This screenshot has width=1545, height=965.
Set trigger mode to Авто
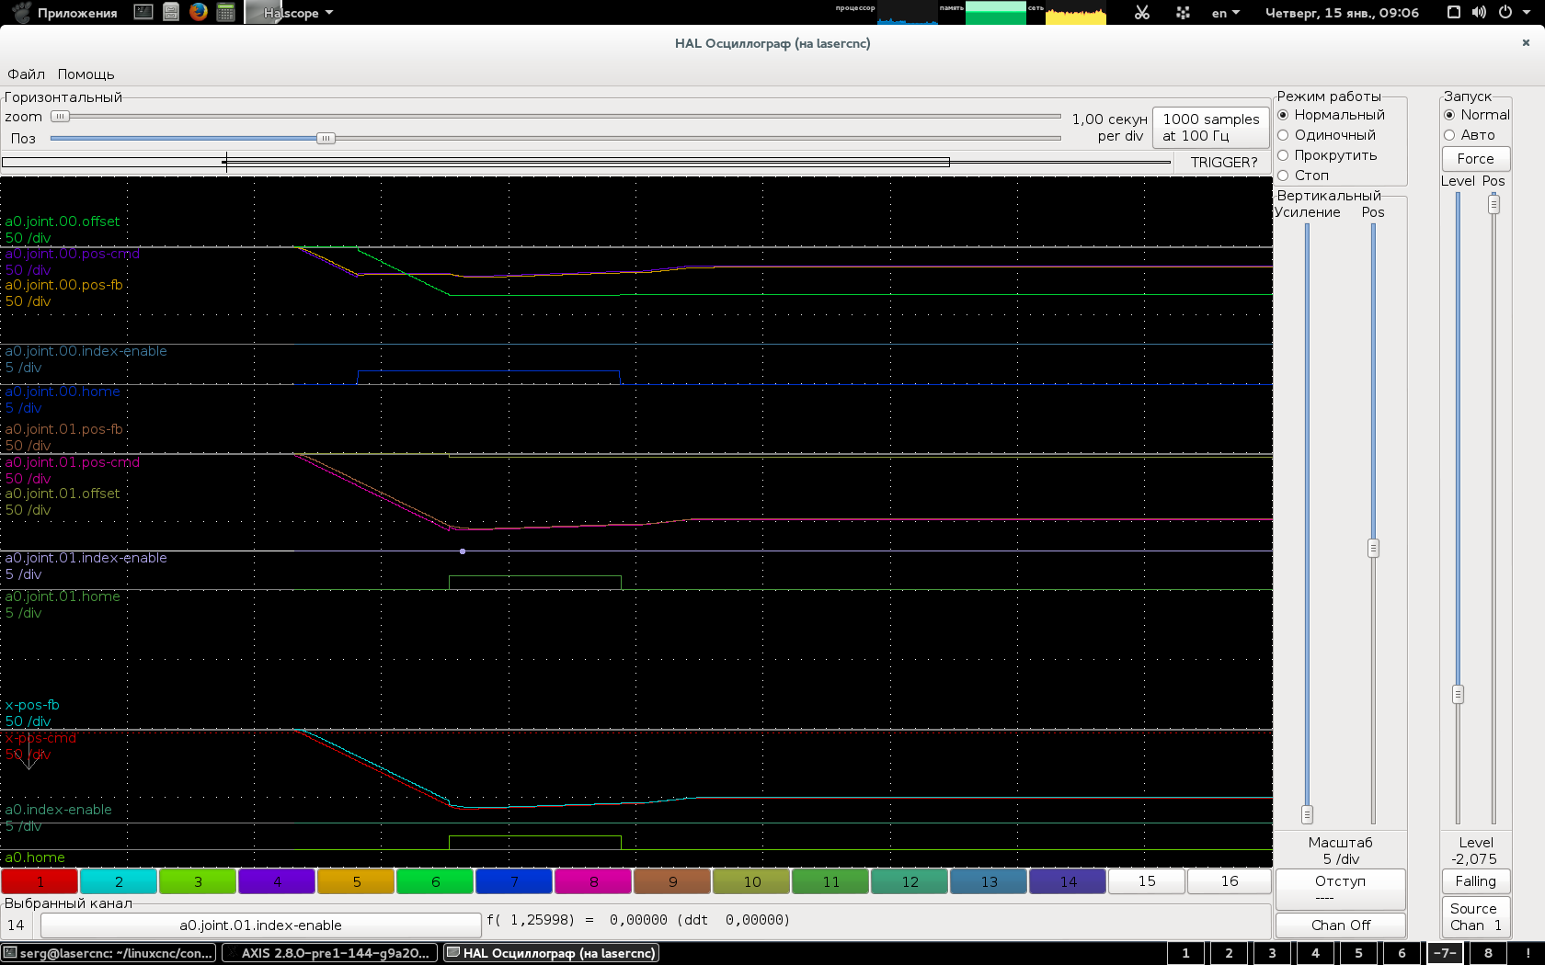coord(1450,135)
